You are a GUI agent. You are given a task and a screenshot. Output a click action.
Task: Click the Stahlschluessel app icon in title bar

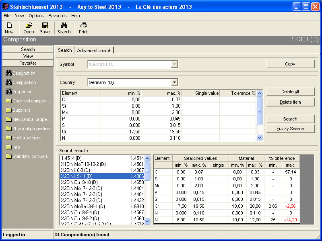[5, 7]
